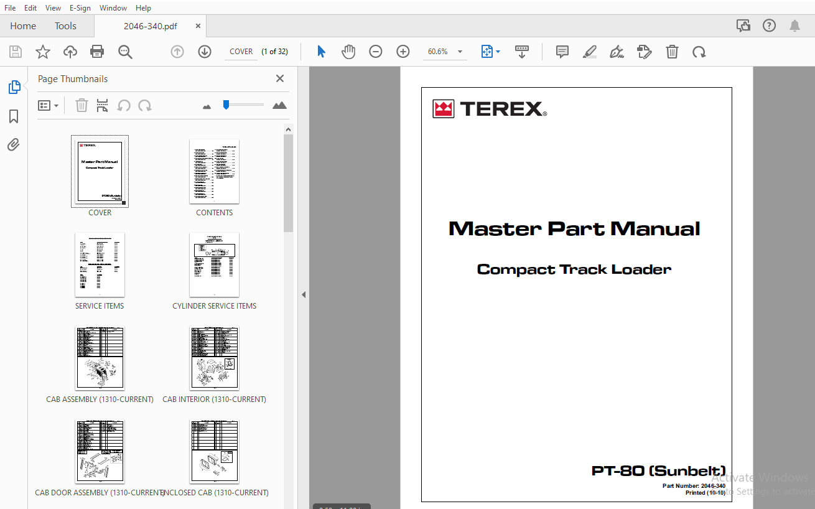Open the File menu

pos(10,8)
